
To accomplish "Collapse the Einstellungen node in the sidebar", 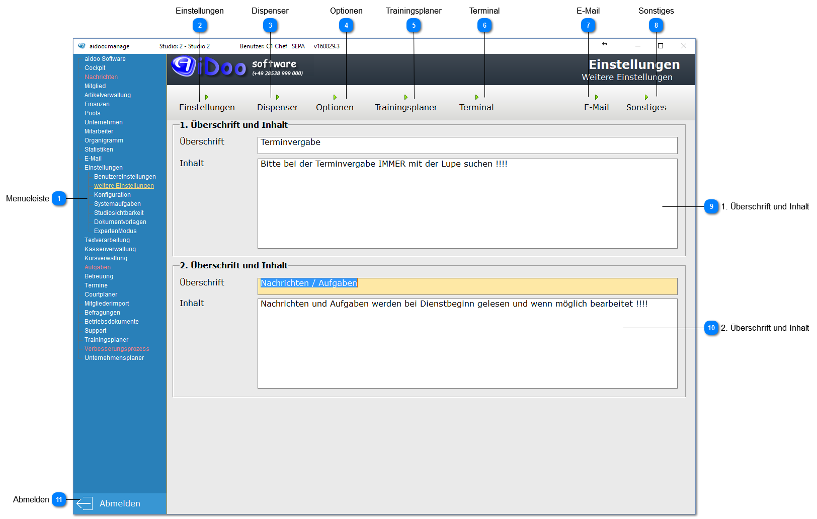I will 104,168.
